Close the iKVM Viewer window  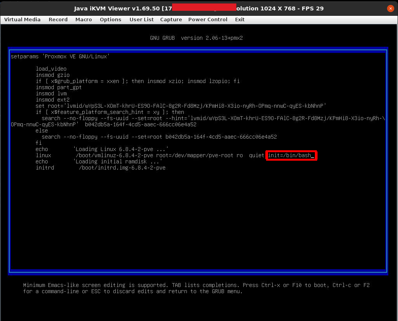point(390,8)
